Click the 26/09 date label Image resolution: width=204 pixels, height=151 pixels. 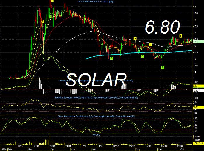tap(180, 146)
